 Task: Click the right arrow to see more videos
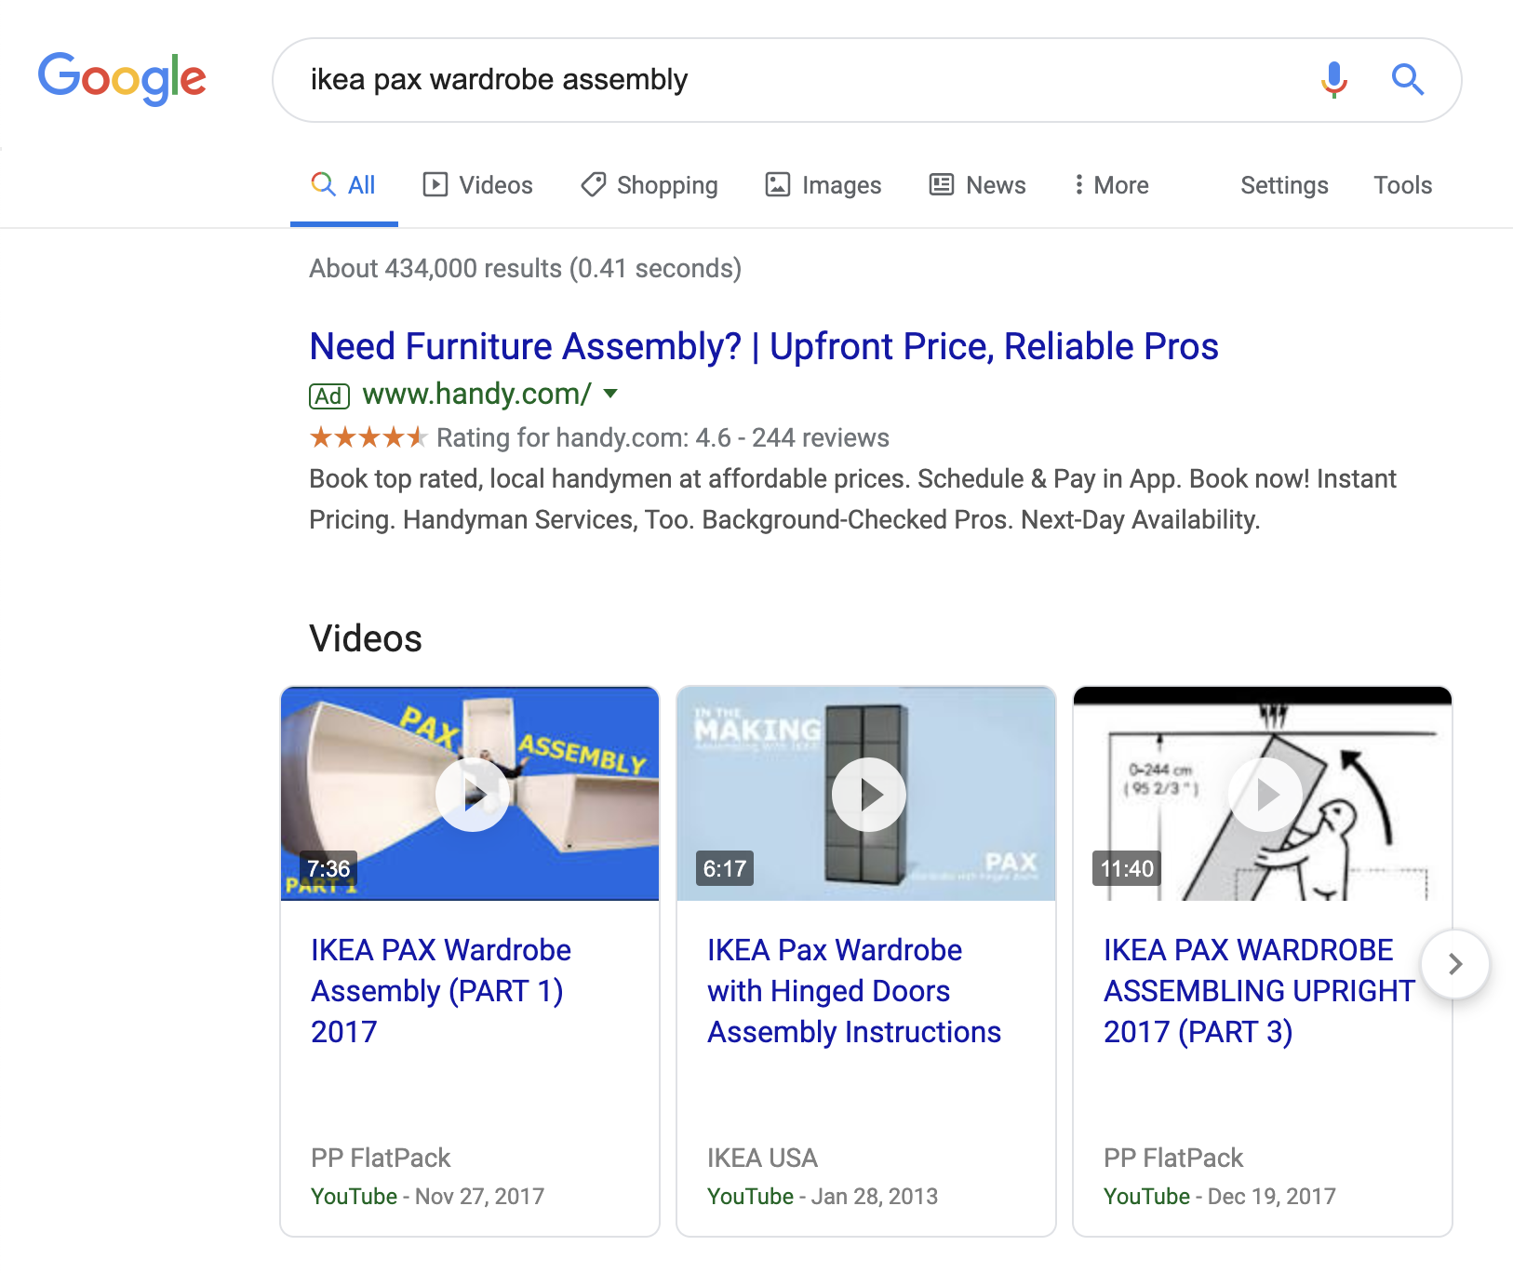[x=1454, y=965]
